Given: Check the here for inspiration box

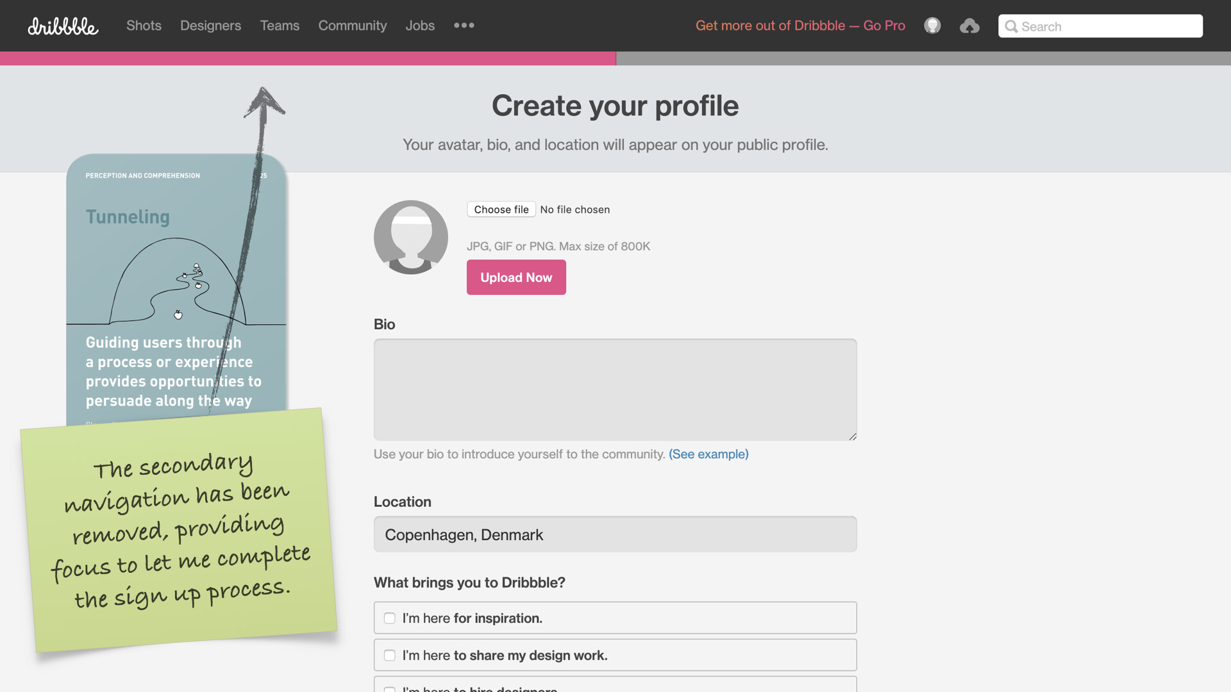Looking at the screenshot, I should coord(389,618).
